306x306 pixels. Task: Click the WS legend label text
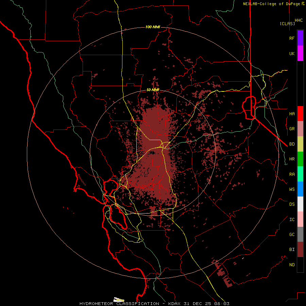click(x=292, y=189)
